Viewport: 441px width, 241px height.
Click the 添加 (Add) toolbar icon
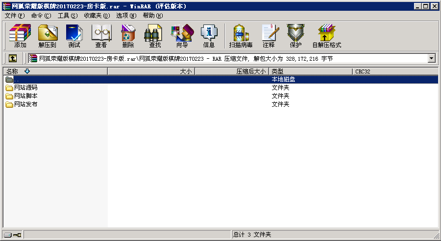click(x=20, y=36)
